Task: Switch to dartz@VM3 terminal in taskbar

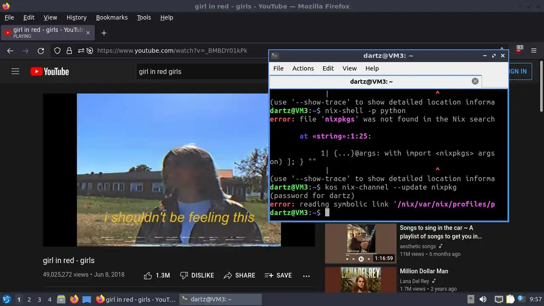Action: (x=221, y=300)
